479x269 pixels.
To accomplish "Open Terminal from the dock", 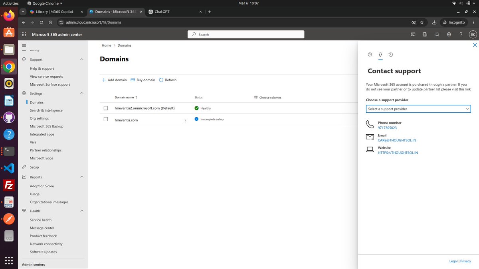I will tap(9, 151).
